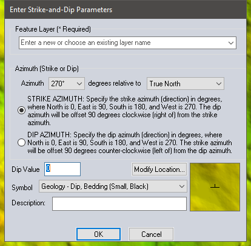Click the True North chevron arrow
The width and height of the screenshot is (251, 246).
(219, 84)
